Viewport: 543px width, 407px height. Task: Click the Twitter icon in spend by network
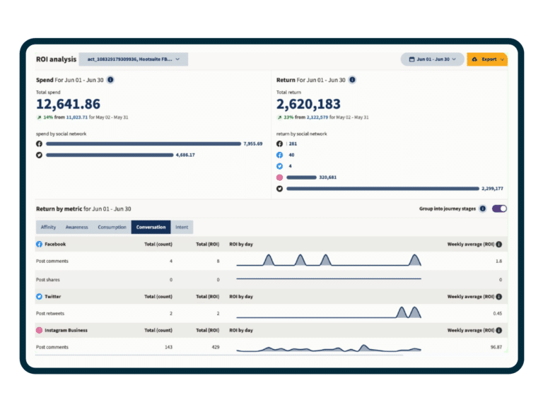(40, 155)
